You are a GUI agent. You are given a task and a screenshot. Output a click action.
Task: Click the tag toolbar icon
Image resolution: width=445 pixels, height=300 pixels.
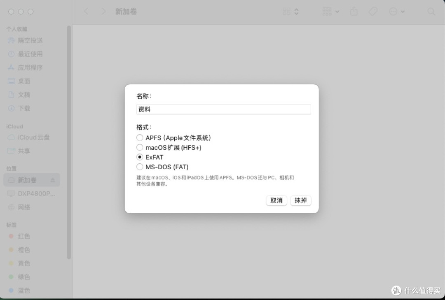point(373,12)
